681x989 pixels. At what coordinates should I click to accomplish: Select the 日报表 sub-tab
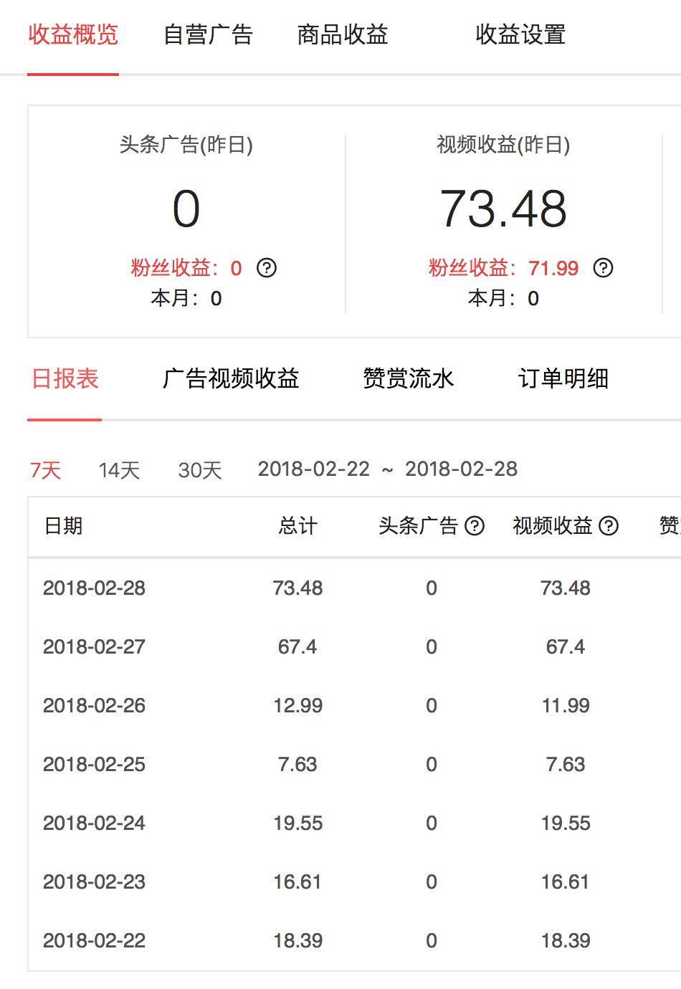click(65, 378)
